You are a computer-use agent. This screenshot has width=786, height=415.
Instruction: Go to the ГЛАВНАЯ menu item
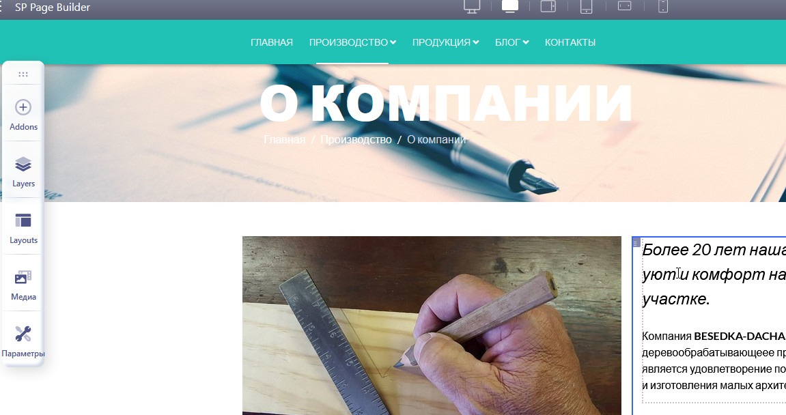click(x=272, y=42)
